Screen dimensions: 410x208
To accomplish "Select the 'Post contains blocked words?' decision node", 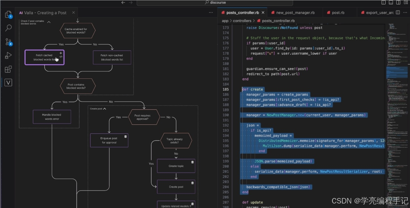I will (x=78, y=86).
